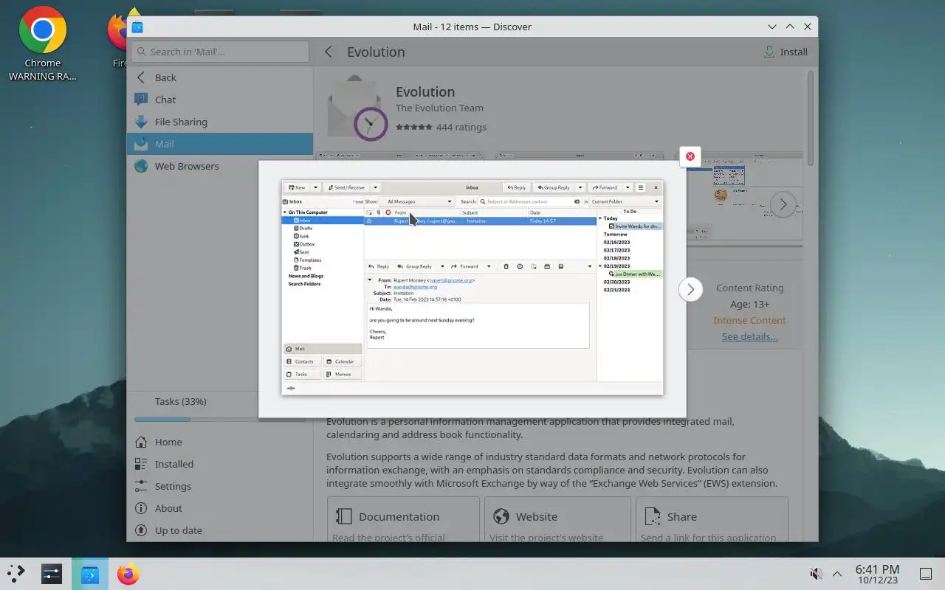Open the clock showing 6:41 PM
The image size is (945, 590).
click(x=877, y=574)
